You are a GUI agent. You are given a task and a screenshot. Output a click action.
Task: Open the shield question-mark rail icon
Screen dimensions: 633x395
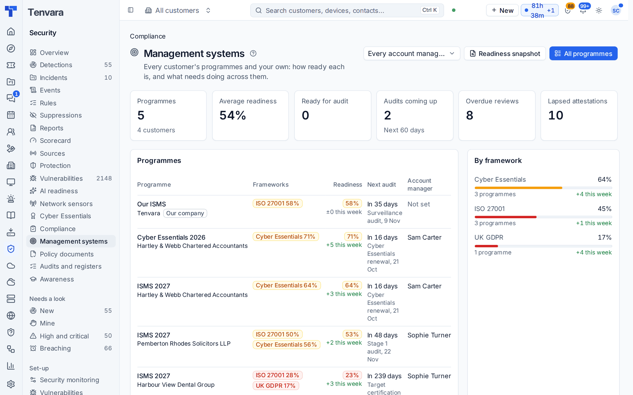(x=11, y=332)
